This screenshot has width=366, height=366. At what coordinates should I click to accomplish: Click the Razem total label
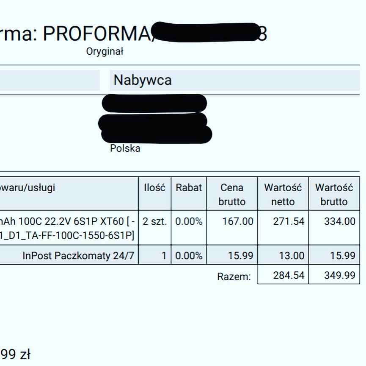[x=234, y=277]
